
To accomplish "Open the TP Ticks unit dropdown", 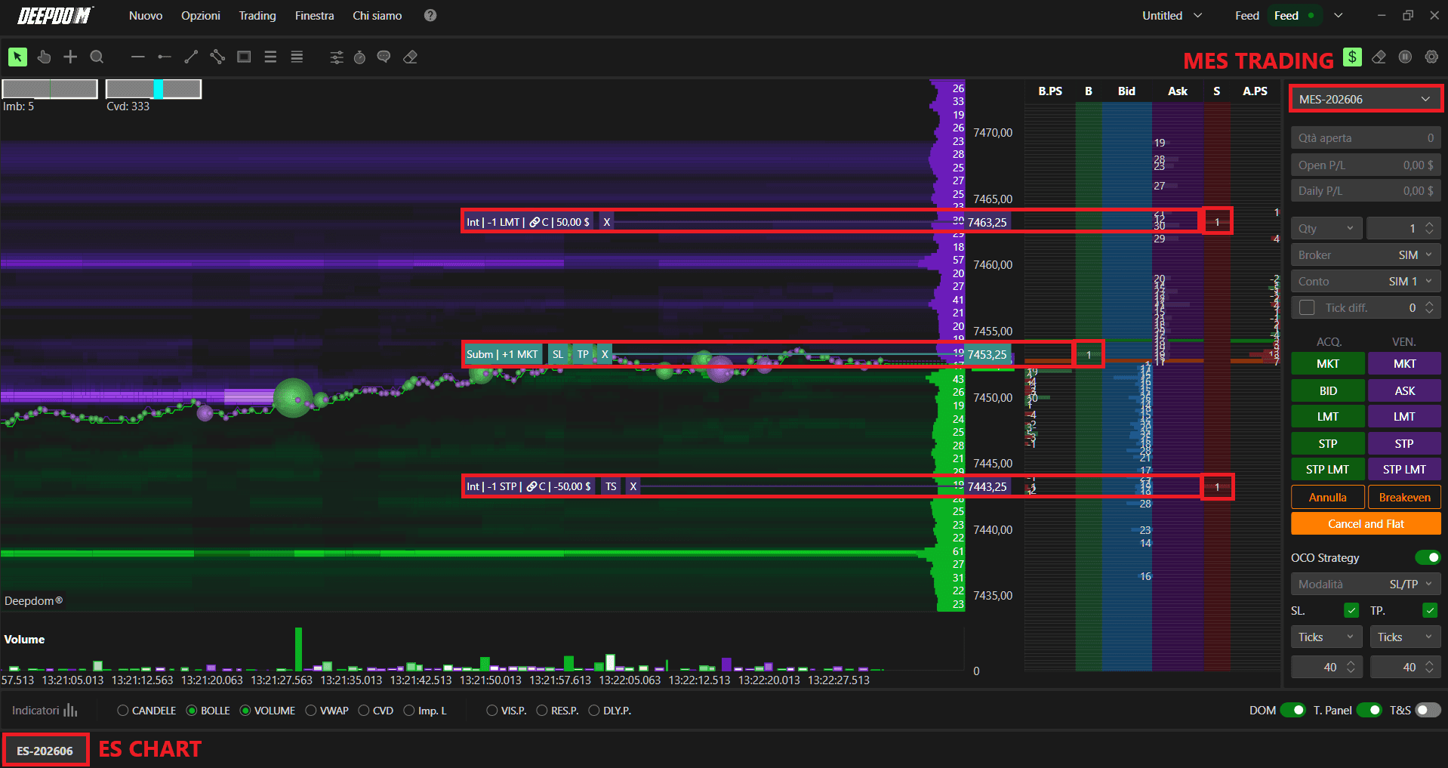I will [x=1406, y=637].
